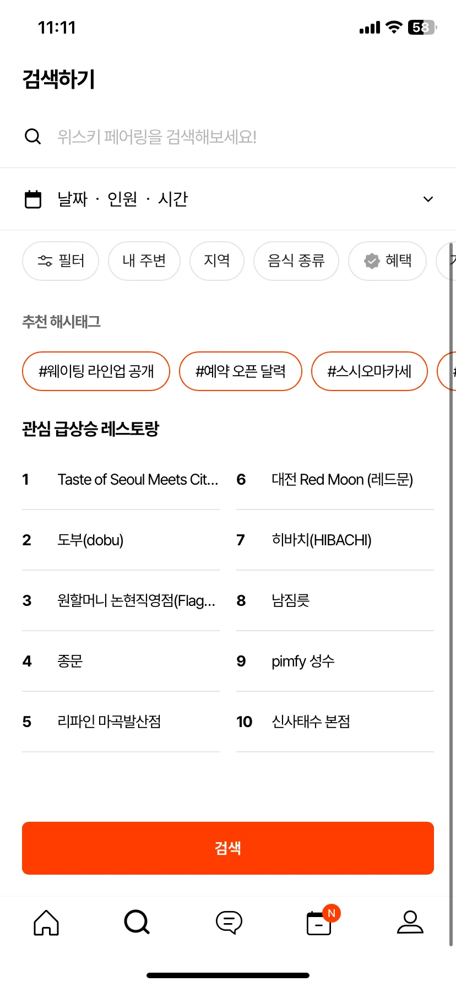Open 히바치(HIBACHI) restaurant entry
This screenshot has height=987, width=456.
335,540
